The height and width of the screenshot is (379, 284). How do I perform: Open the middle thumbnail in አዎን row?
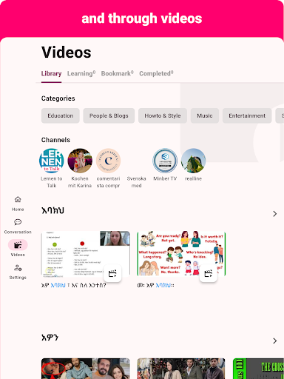coord(181,369)
